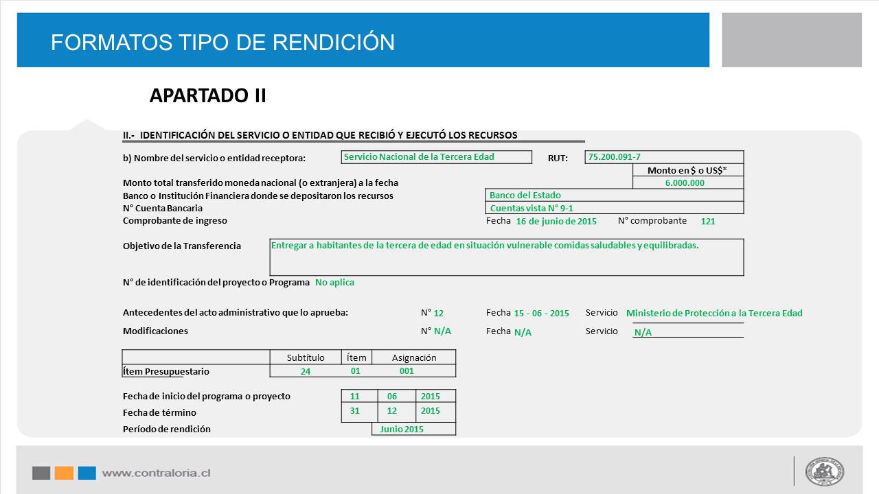Click the date '15 - 06 - 2015'
879x494 pixels.
click(541, 314)
